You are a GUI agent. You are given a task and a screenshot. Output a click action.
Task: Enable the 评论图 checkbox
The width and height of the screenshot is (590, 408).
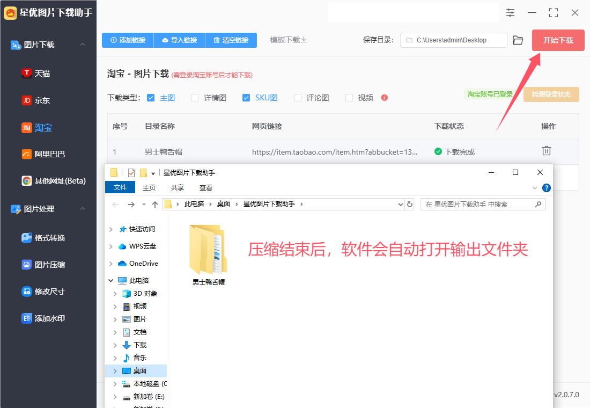(297, 98)
